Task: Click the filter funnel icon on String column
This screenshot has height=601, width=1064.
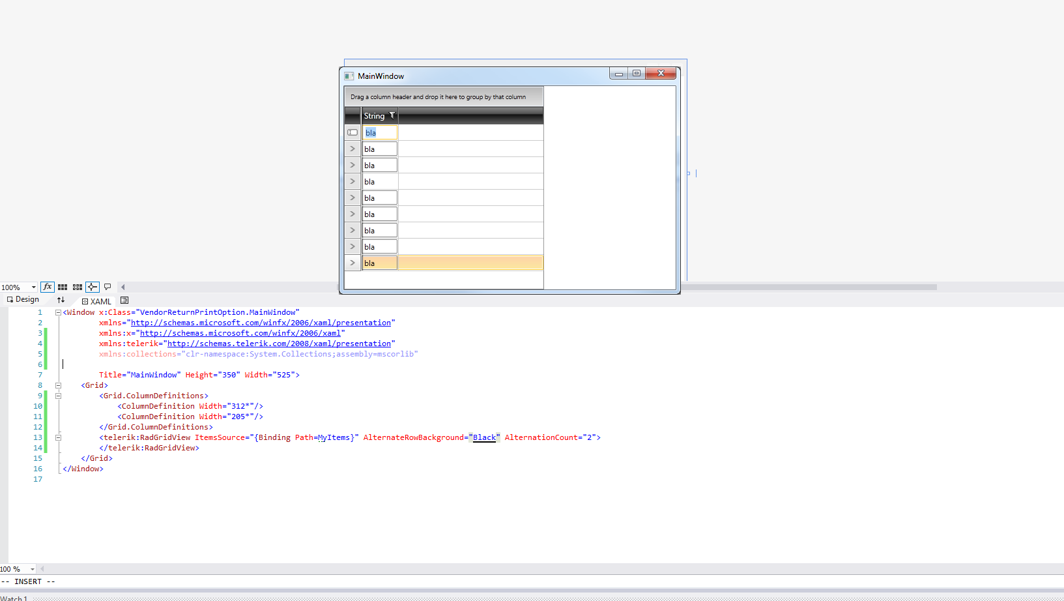Action: point(392,115)
